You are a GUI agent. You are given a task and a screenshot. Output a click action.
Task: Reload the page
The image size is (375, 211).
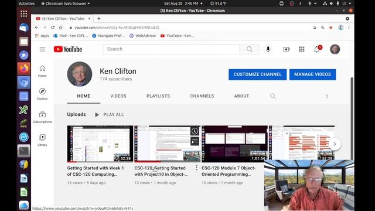(x=53, y=28)
